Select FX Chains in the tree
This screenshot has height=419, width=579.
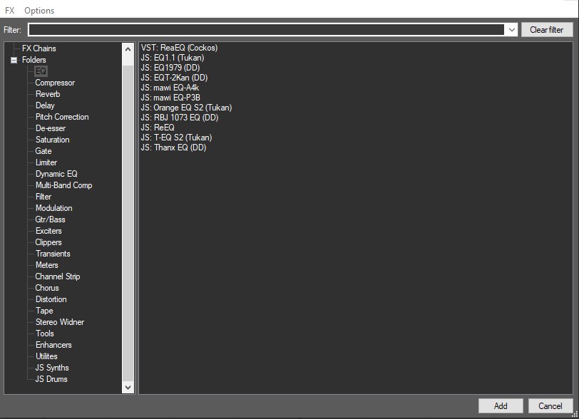coord(39,48)
